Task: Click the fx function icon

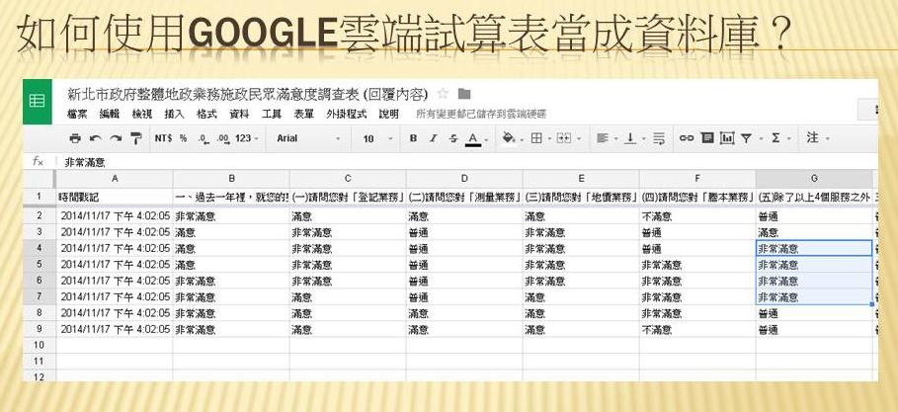Action: point(38,162)
